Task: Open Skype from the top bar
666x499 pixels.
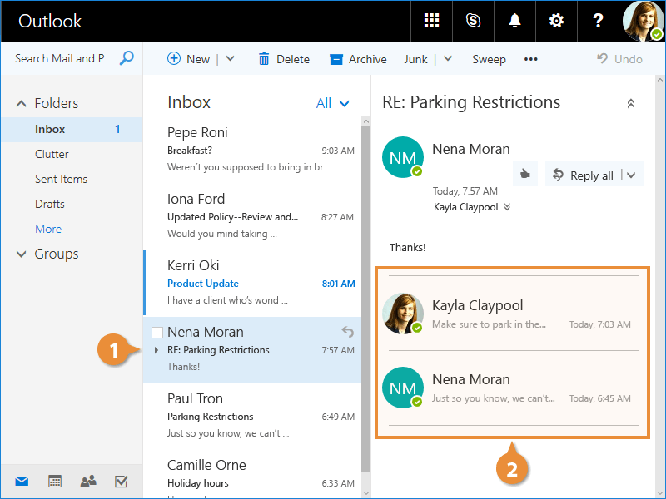Action: coord(473,21)
